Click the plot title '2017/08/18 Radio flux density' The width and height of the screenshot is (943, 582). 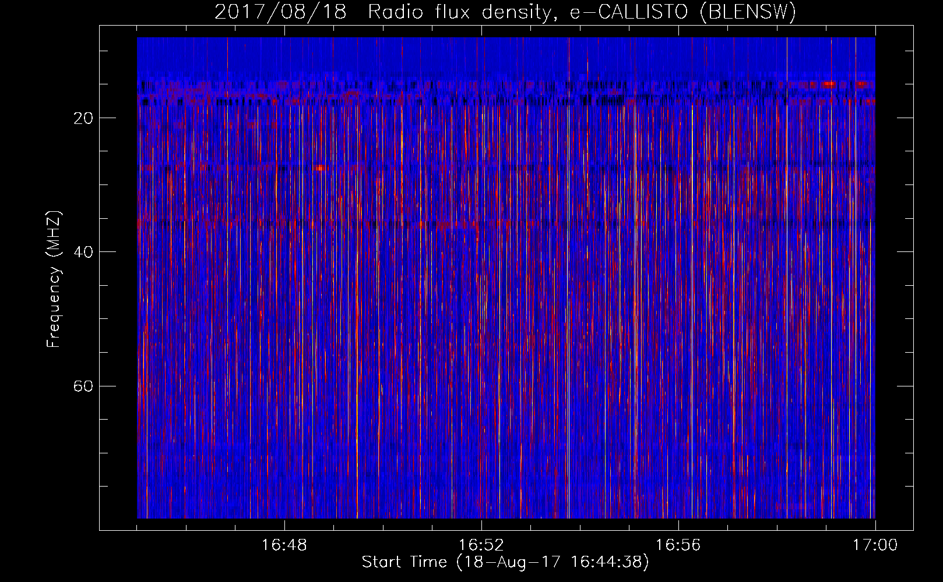point(505,12)
